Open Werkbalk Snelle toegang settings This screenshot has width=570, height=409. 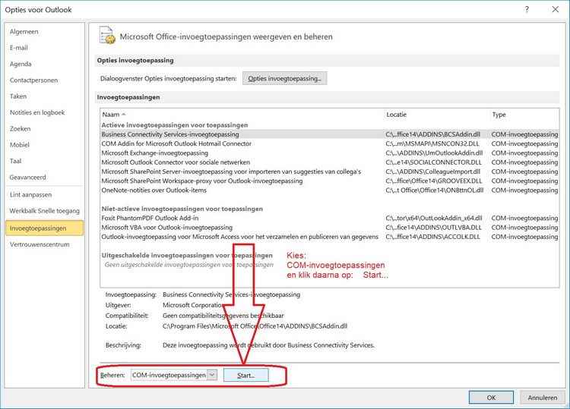44,211
